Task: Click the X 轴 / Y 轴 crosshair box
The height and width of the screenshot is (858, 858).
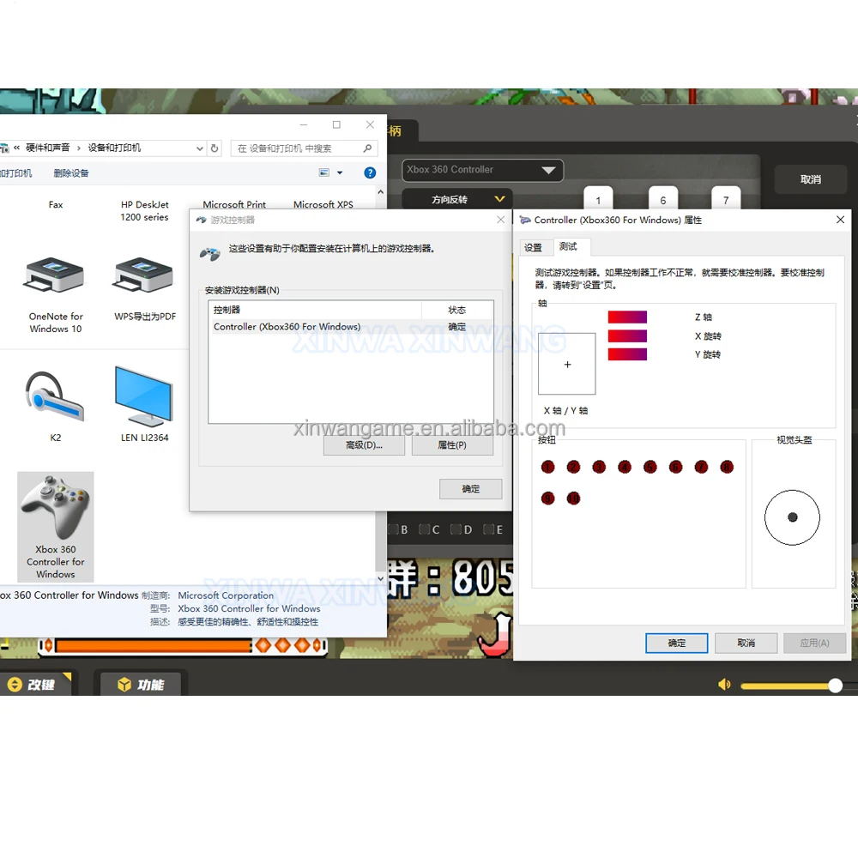Action: (567, 364)
